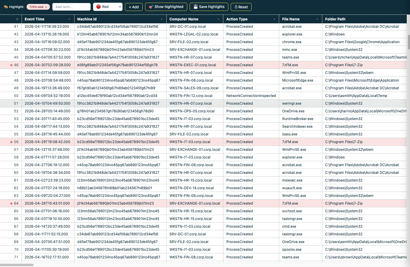Click the vertical scrollbar thumb
Screen dimensions: 410x267
[409, 42]
